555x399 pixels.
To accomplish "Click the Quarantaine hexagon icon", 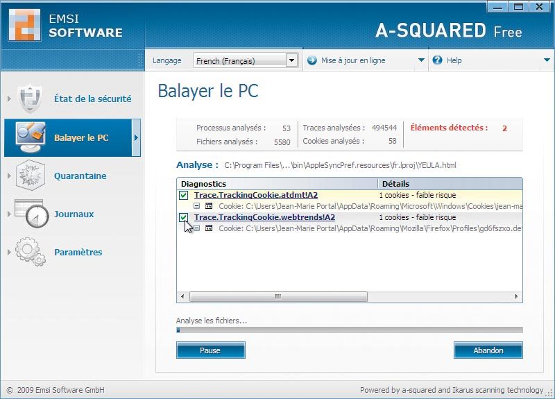I will 31,176.
